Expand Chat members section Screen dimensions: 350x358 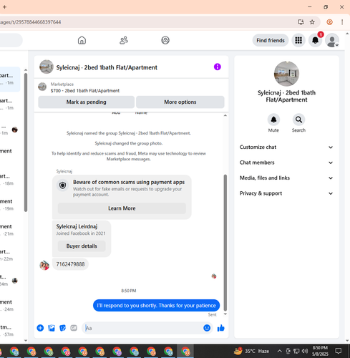[x=286, y=163]
